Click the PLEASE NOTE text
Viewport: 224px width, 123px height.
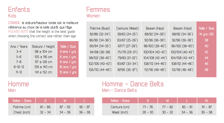(18, 31)
